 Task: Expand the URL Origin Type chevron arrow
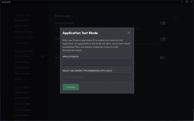[x=128, y=77]
